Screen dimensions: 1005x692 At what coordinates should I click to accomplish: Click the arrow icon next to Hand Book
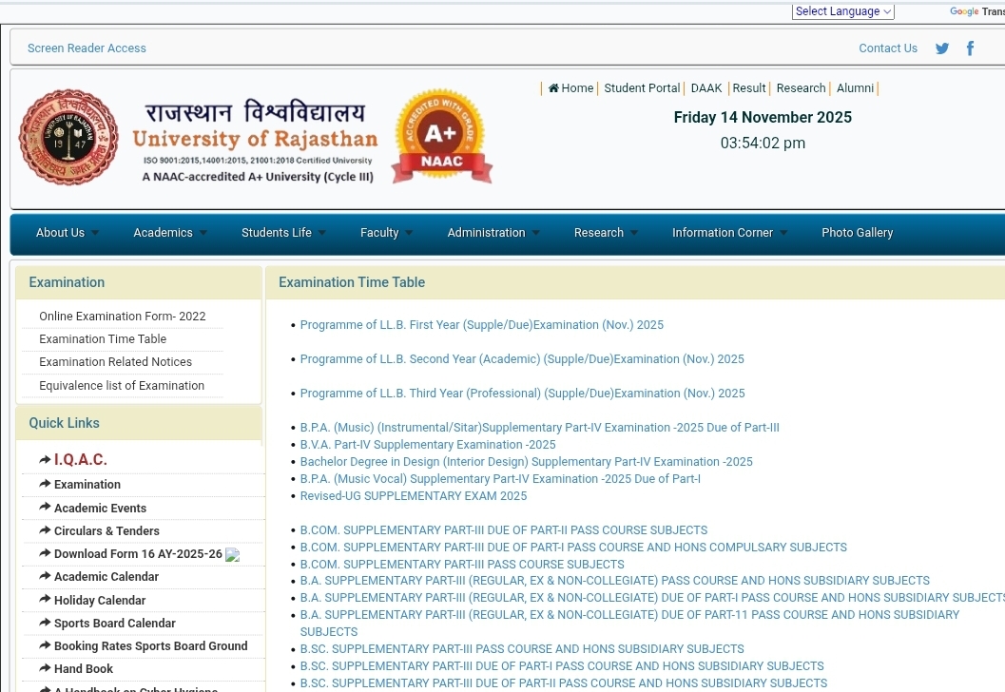(45, 669)
